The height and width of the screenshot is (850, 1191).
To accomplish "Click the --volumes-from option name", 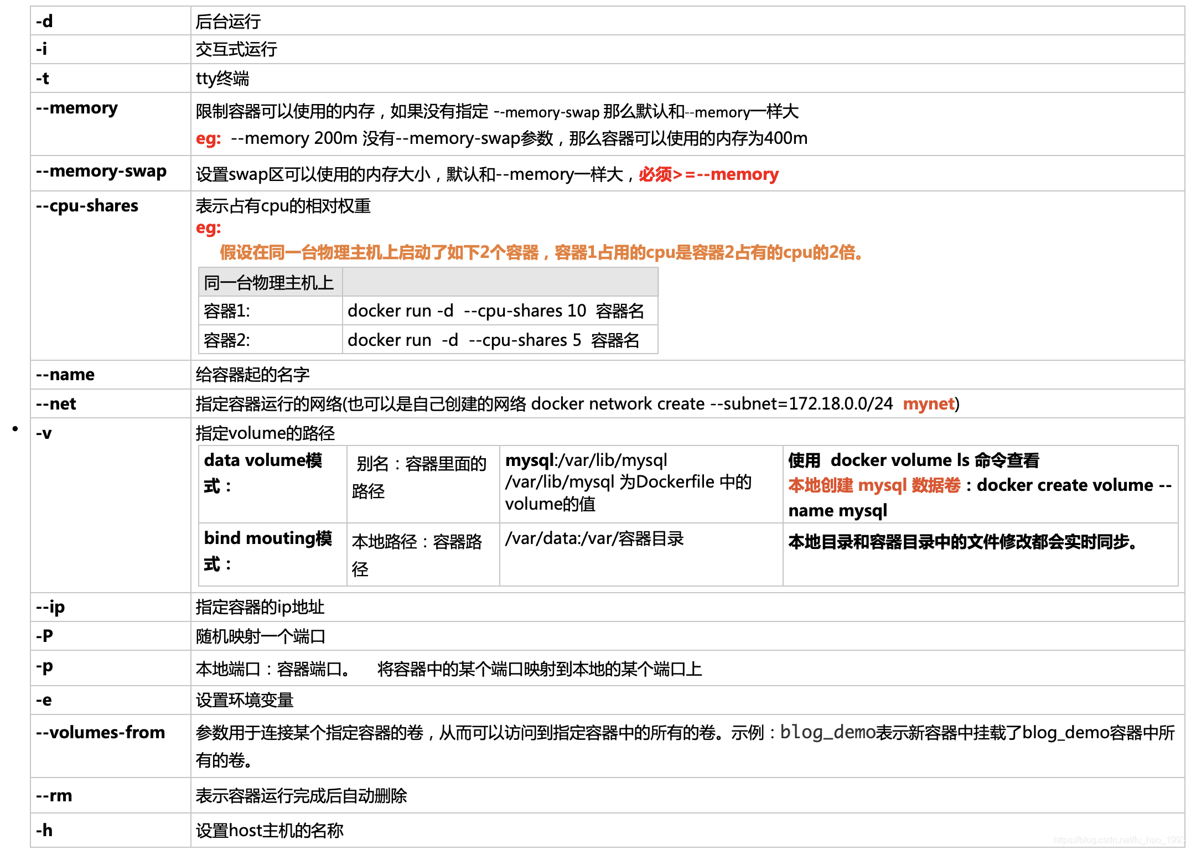I will [101, 733].
